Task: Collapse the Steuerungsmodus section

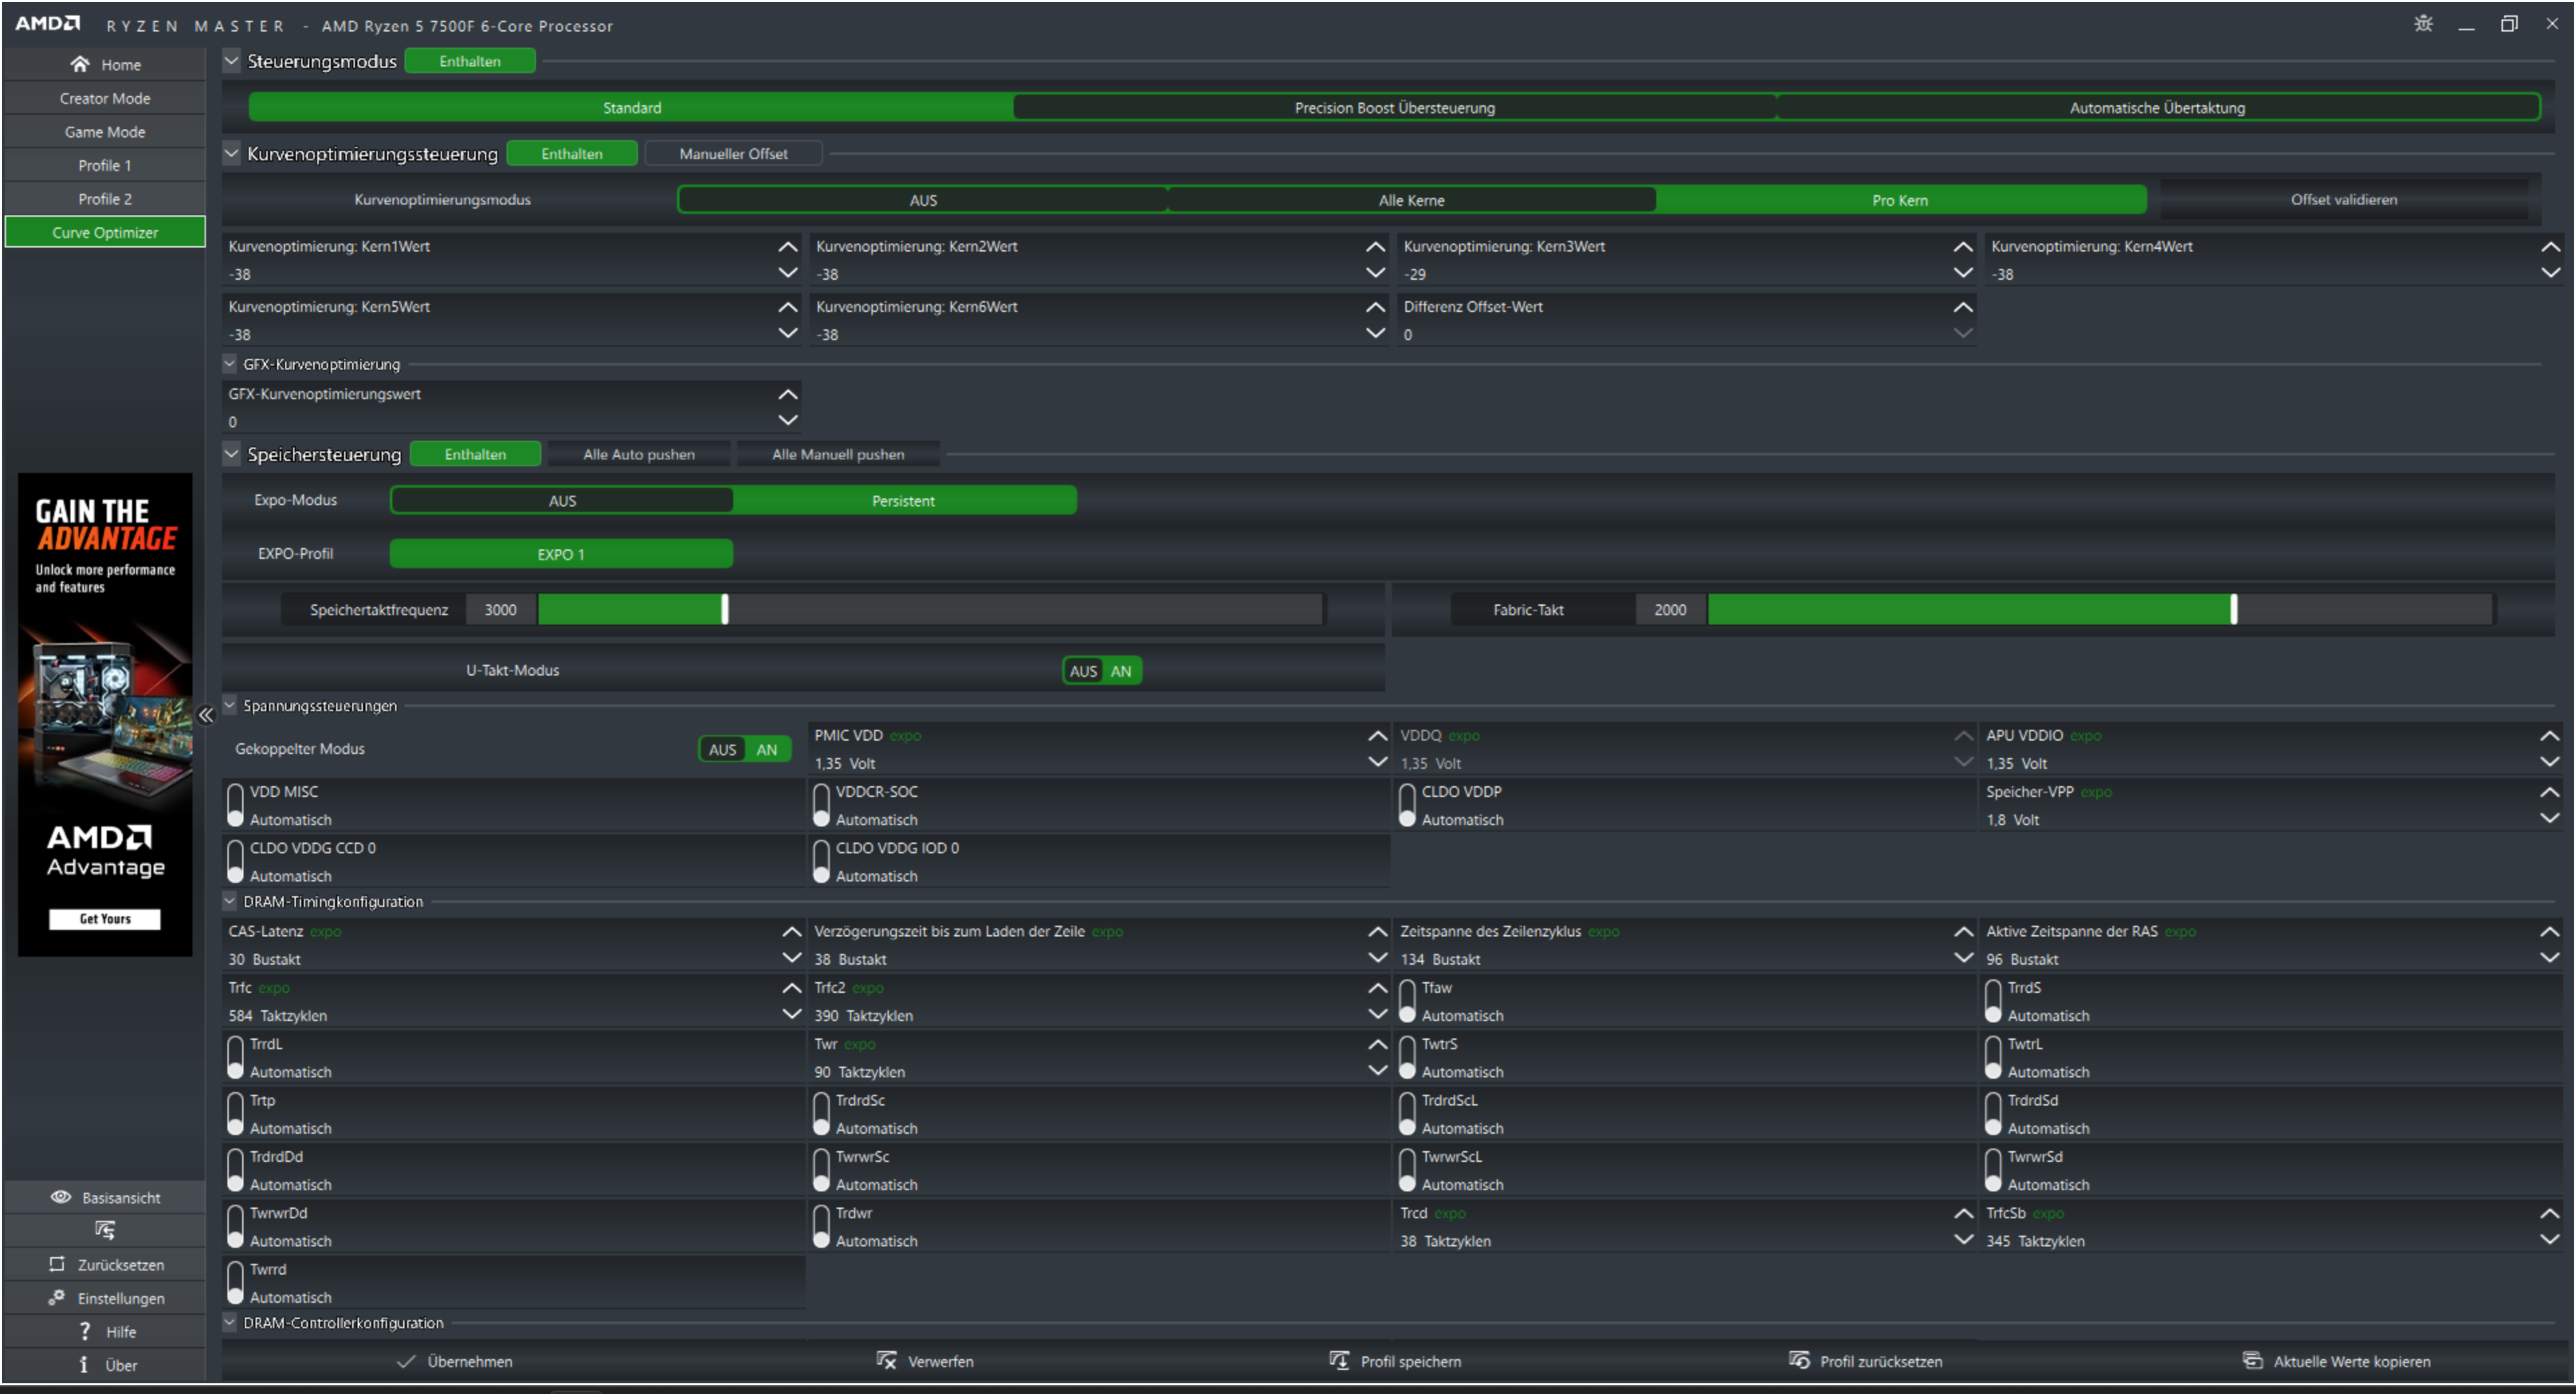Action: tap(231, 60)
